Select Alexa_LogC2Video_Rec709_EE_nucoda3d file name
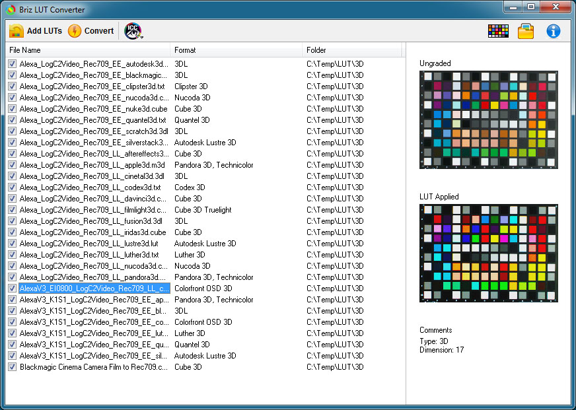The height and width of the screenshot is (410, 576). point(94,98)
